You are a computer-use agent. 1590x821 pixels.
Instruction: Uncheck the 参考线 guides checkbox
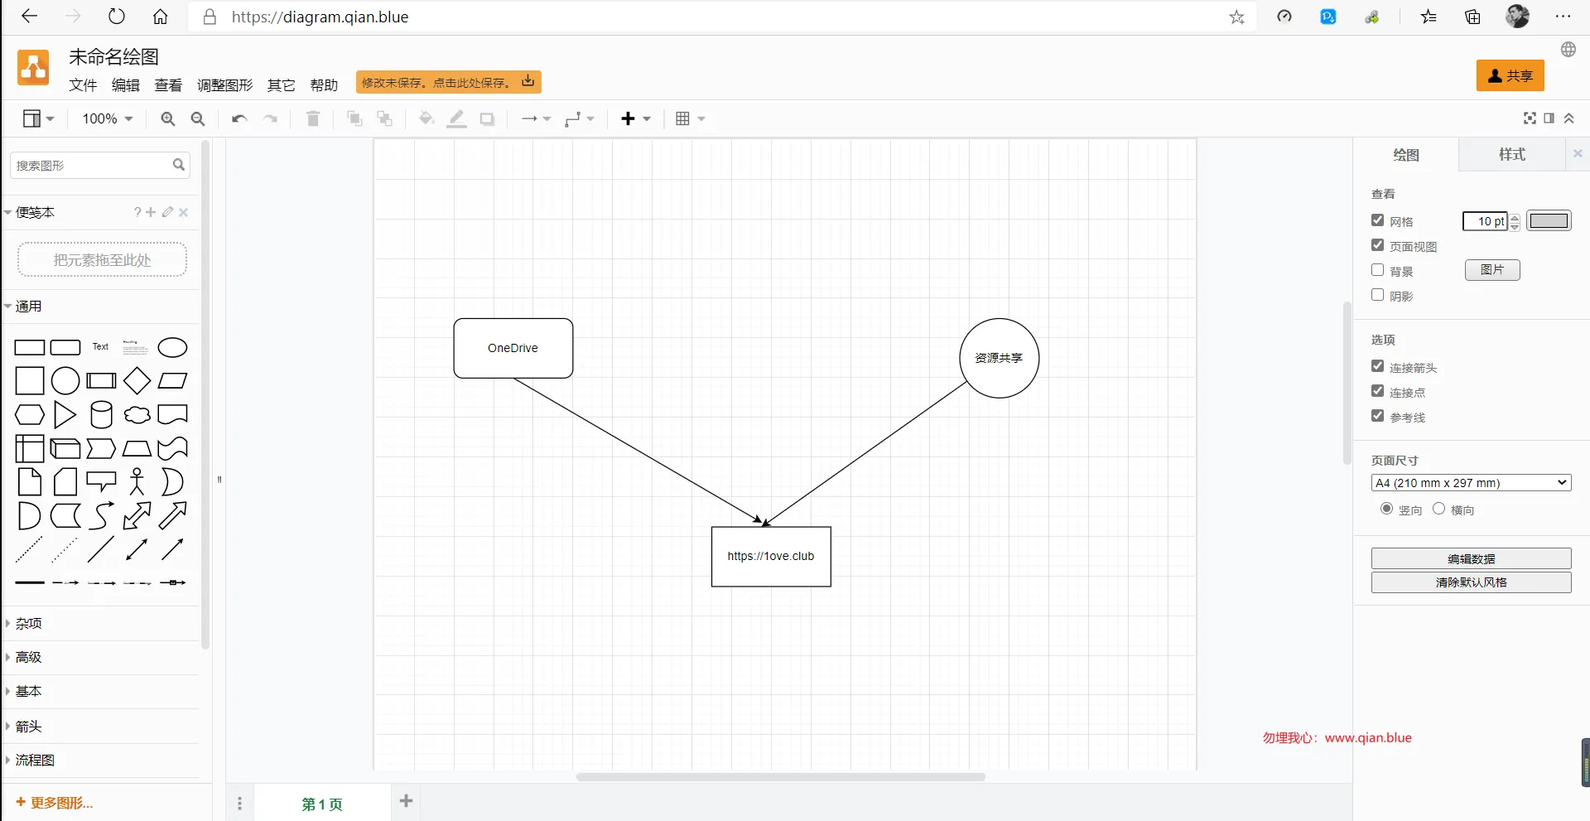click(1378, 416)
